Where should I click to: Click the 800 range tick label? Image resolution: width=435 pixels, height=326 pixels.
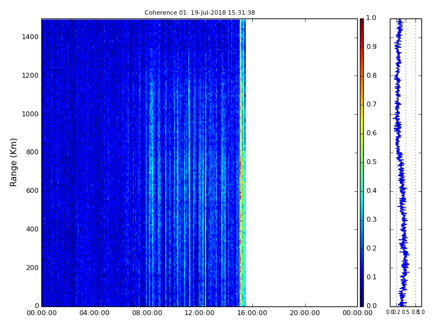(x=32, y=152)
